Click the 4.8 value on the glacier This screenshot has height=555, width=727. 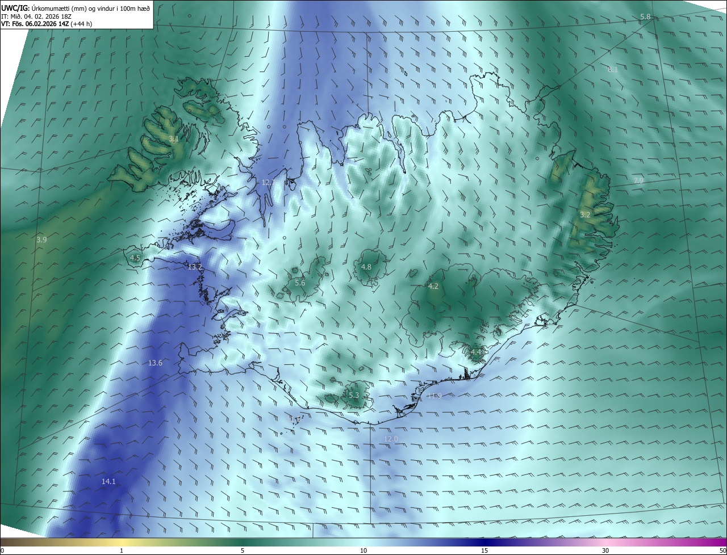[366, 267]
